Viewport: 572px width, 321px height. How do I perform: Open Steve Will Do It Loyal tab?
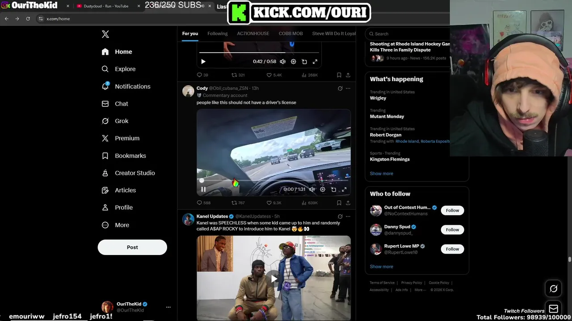click(x=334, y=33)
